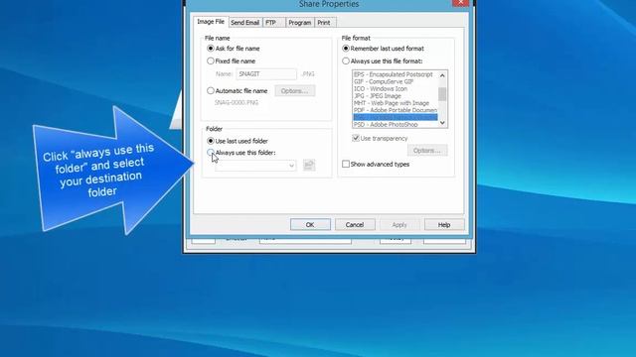Select the Use last used folder option
The width and height of the screenshot is (636, 357).
coord(211,141)
